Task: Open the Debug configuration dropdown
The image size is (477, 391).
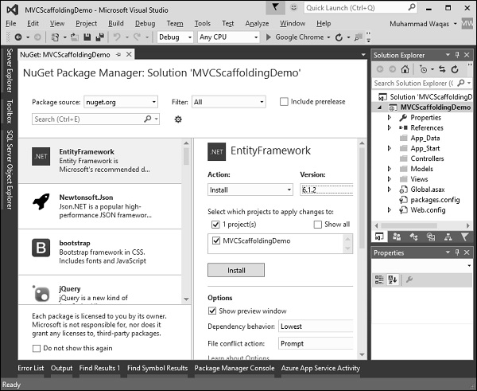Action: (x=175, y=37)
